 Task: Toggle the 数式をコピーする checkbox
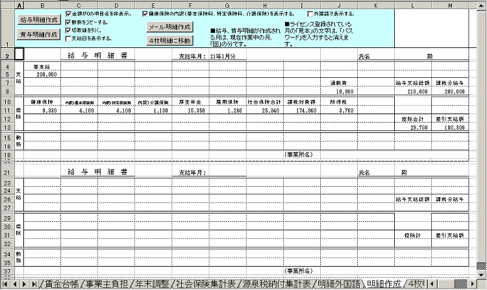[x=69, y=21]
